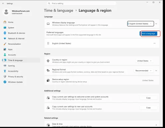The image size is (165, 128).
Task: Click the WindowsForum.com account name
Action: (21, 11)
